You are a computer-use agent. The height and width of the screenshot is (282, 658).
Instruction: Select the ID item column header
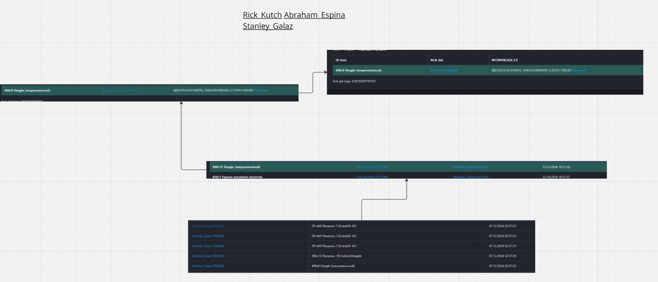341,60
